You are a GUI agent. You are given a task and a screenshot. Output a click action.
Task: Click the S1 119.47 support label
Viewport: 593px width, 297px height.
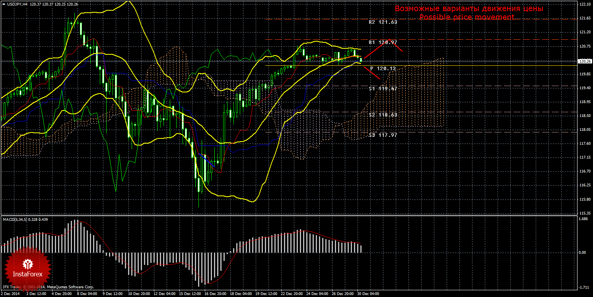click(x=383, y=89)
